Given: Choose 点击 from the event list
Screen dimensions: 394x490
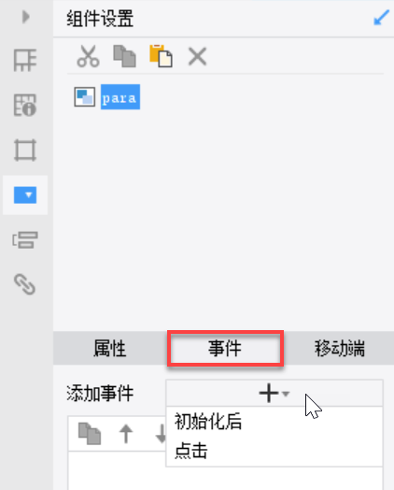Looking at the screenshot, I should click(190, 451).
